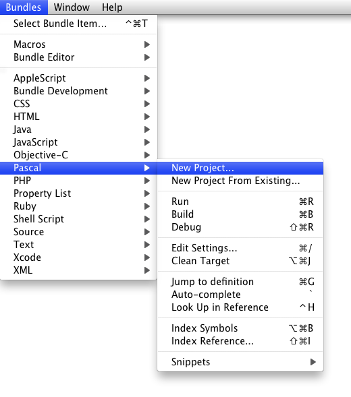Expand the Macros submenu
The width and height of the screenshot is (351, 397).
(x=78, y=44)
